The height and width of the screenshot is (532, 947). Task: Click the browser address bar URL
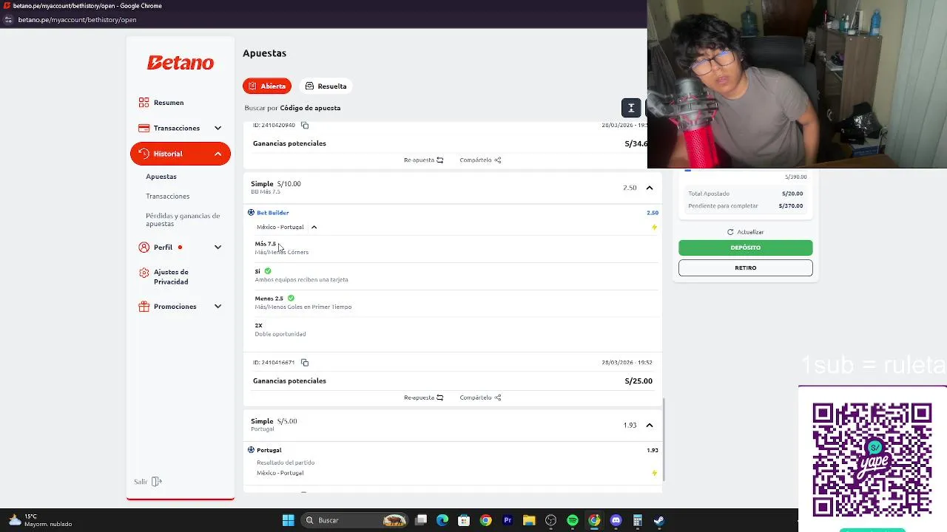pyautogui.click(x=77, y=20)
